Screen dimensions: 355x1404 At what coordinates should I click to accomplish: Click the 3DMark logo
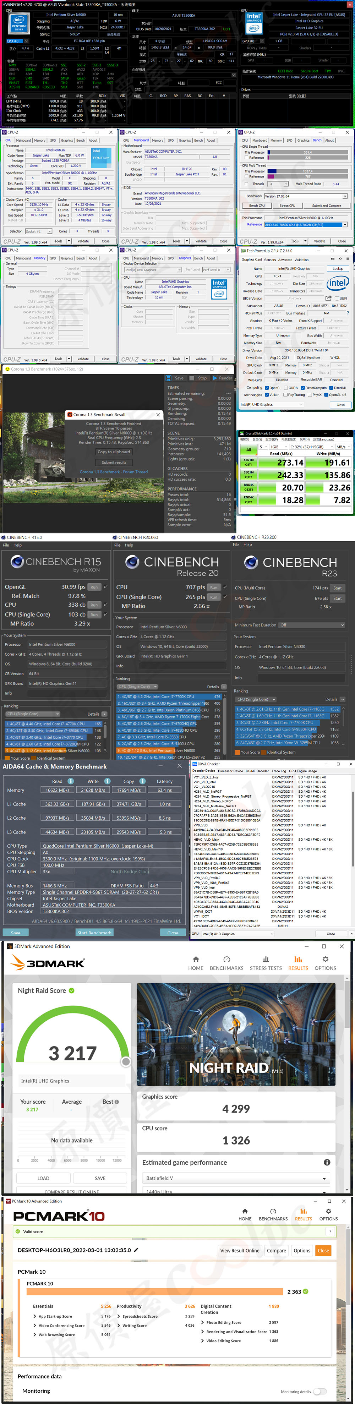48,963
